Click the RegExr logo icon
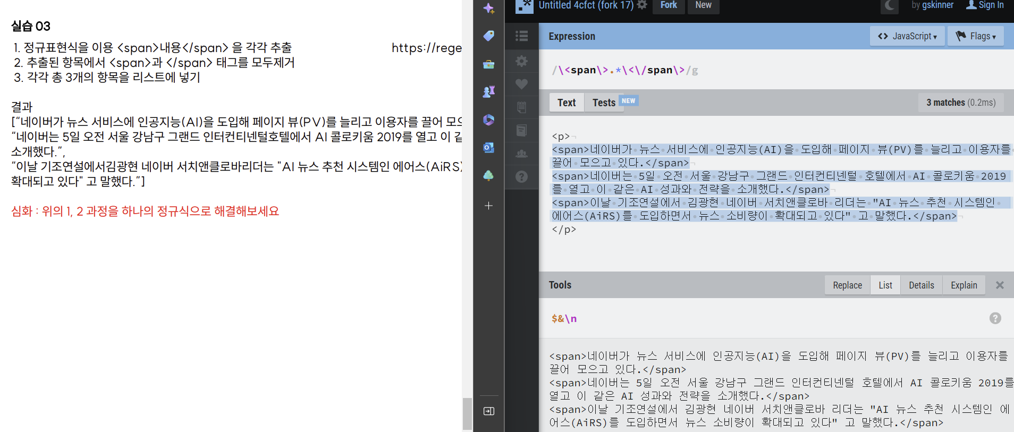Screen dimensions: 1014x432 click(x=525, y=6)
